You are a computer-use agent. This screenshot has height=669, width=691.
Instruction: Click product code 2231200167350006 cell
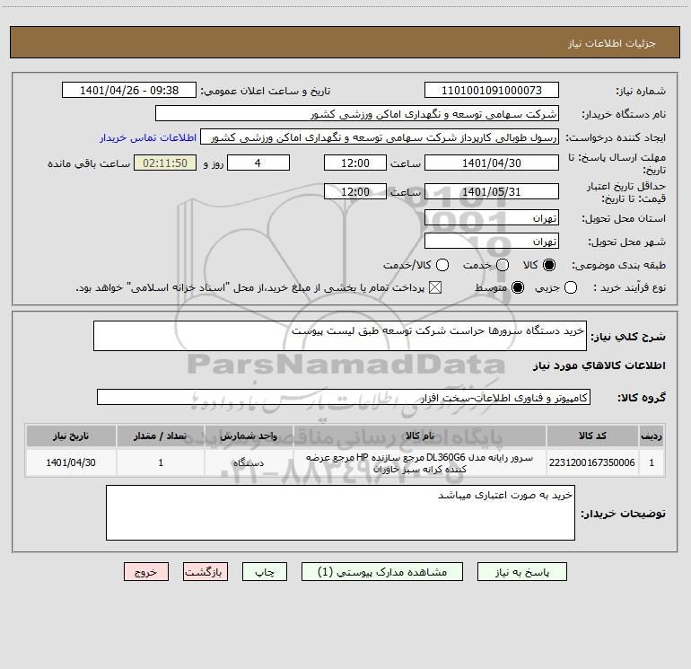[592, 462]
